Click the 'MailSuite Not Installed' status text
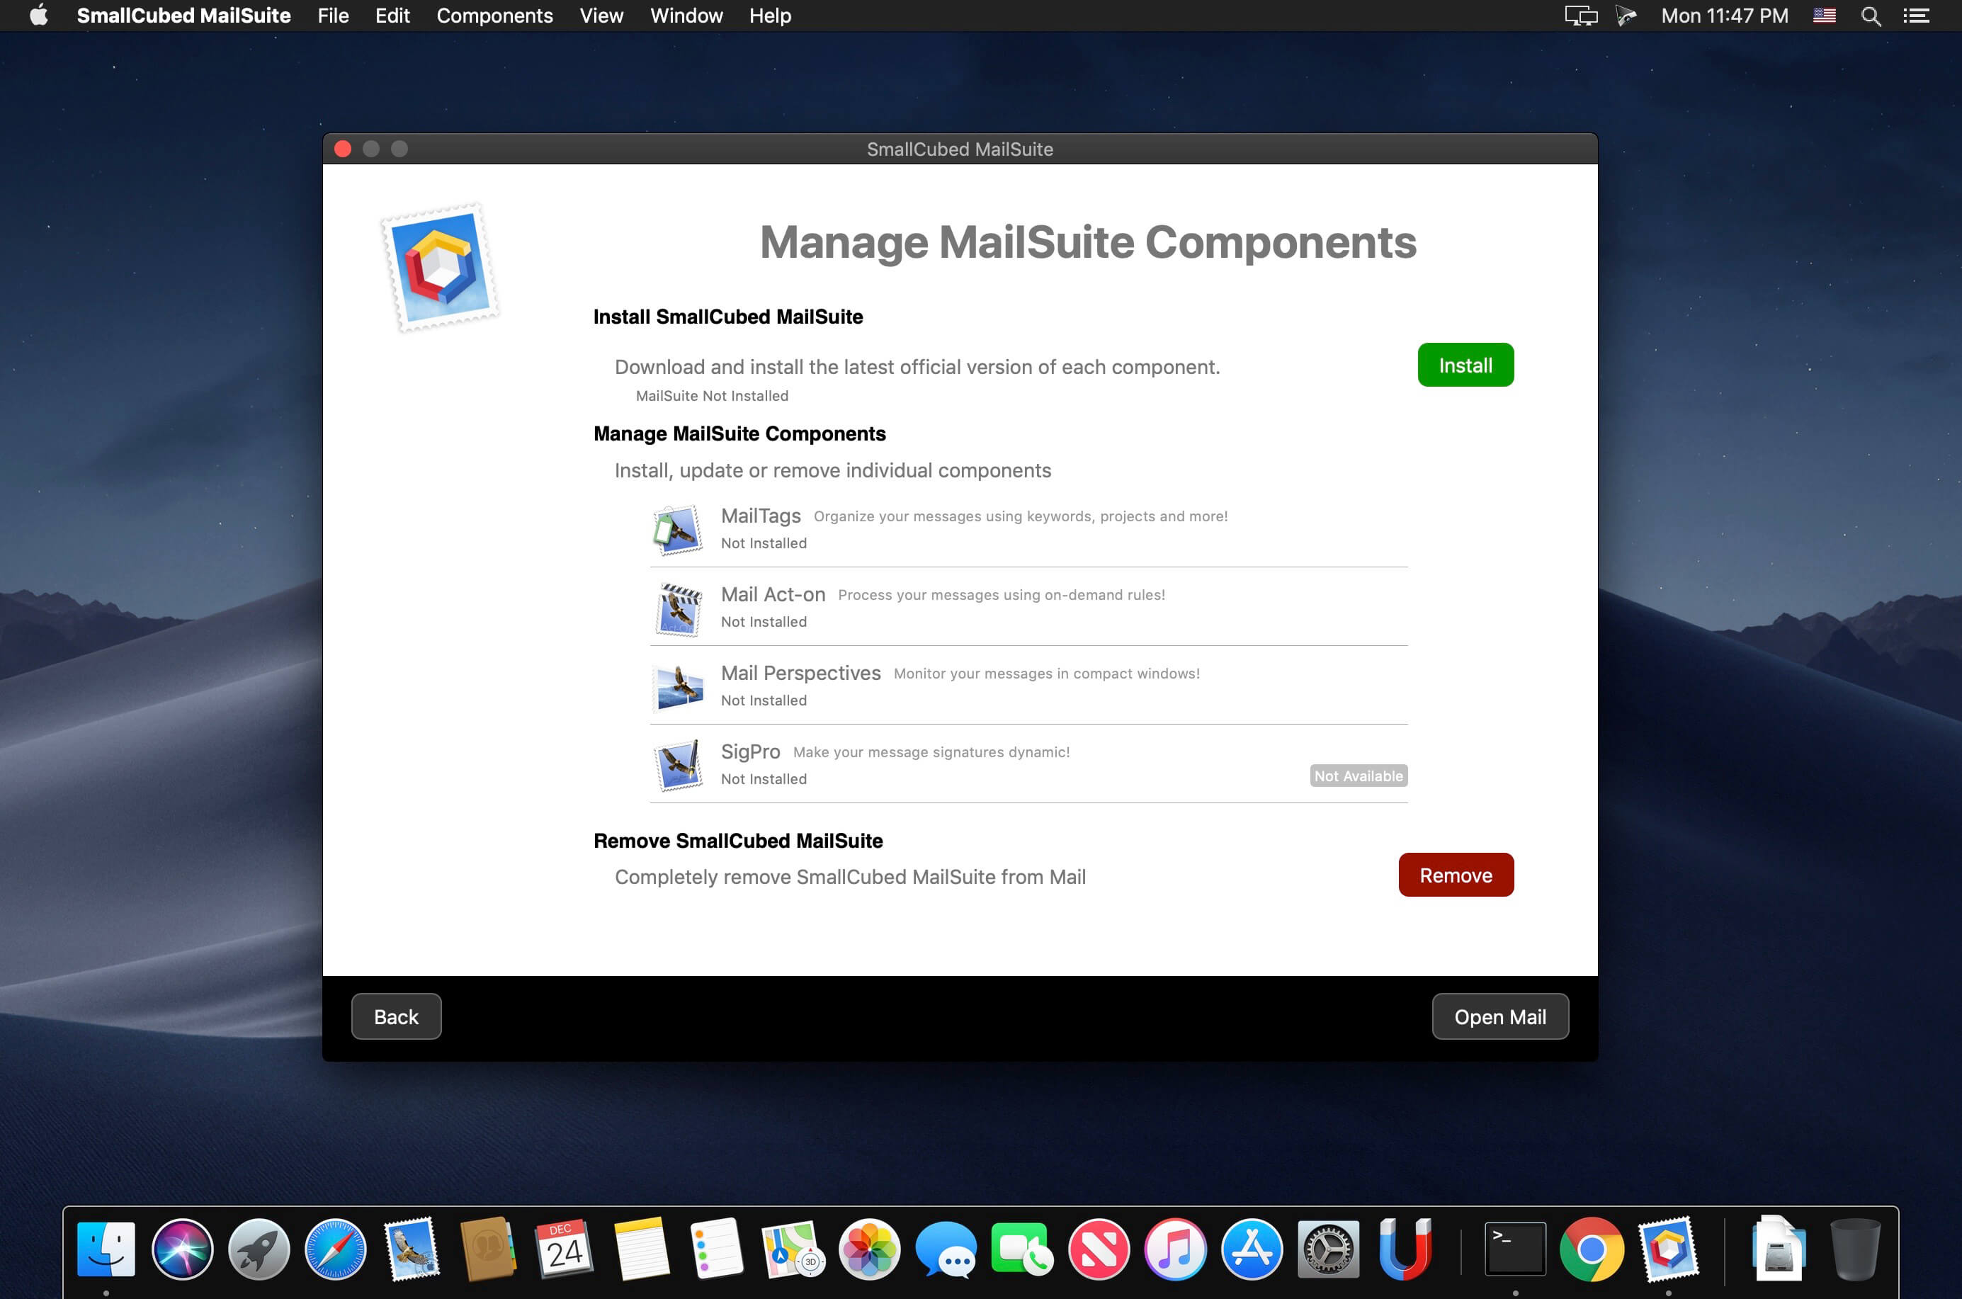 tap(712, 396)
